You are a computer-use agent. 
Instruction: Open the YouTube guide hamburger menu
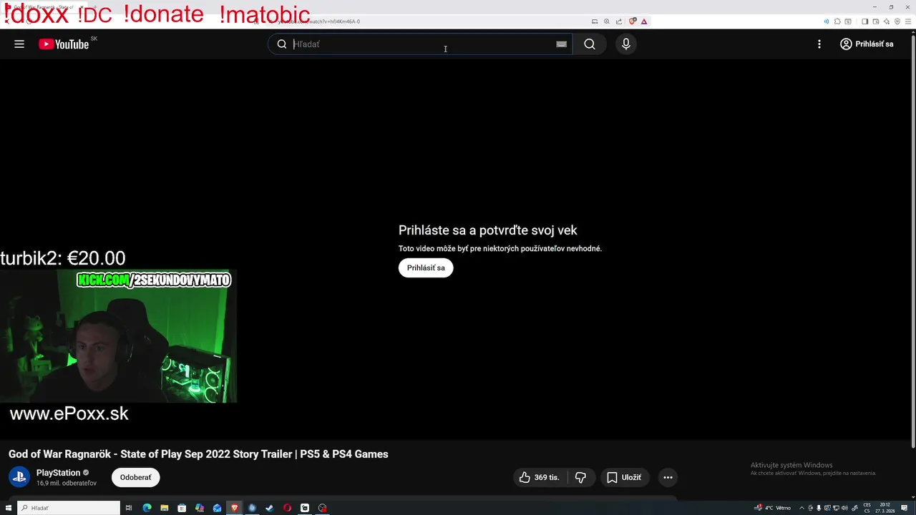pyautogui.click(x=19, y=44)
